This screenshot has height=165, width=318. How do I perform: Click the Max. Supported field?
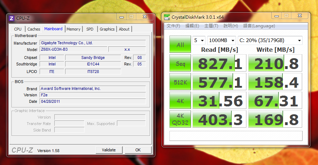point(131,124)
